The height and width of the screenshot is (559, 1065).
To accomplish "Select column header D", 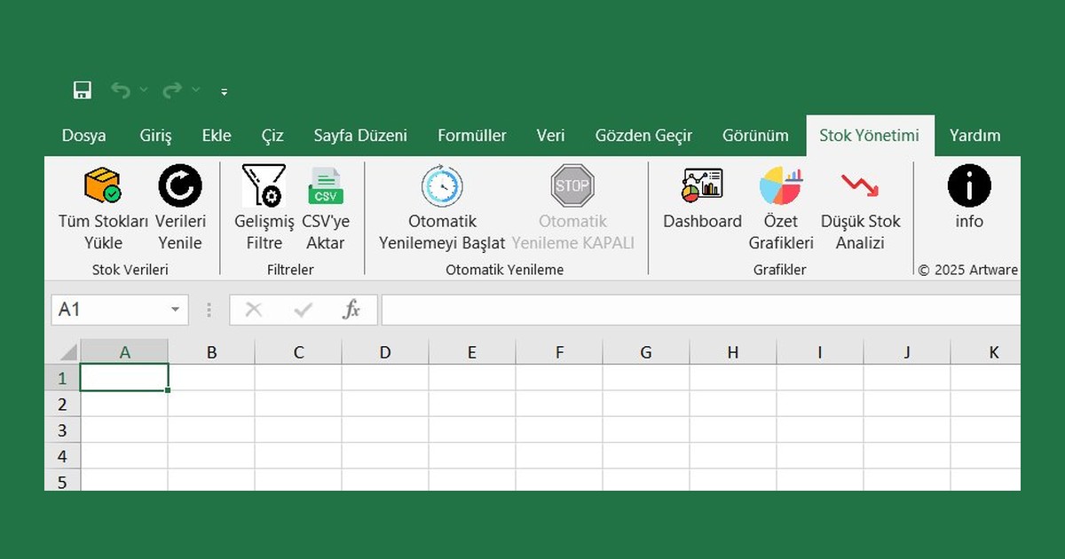I will pyautogui.click(x=384, y=350).
